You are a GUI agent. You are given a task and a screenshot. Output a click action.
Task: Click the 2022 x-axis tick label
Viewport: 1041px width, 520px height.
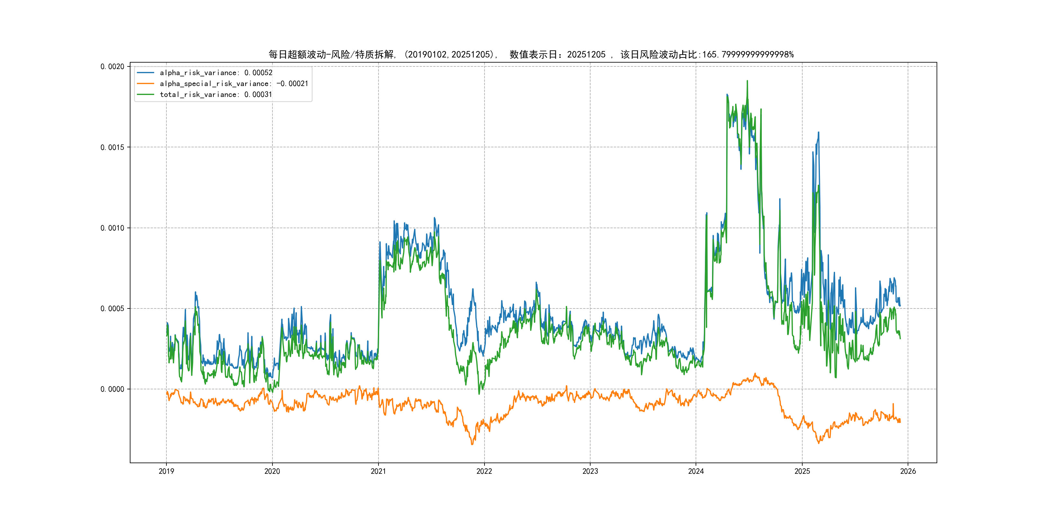click(x=484, y=471)
